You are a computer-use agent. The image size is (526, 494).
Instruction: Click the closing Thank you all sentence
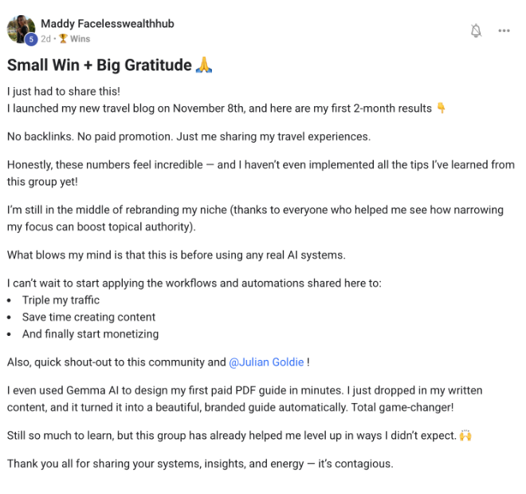(x=200, y=464)
